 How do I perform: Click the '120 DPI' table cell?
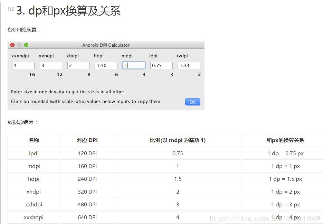coord(87,153)
